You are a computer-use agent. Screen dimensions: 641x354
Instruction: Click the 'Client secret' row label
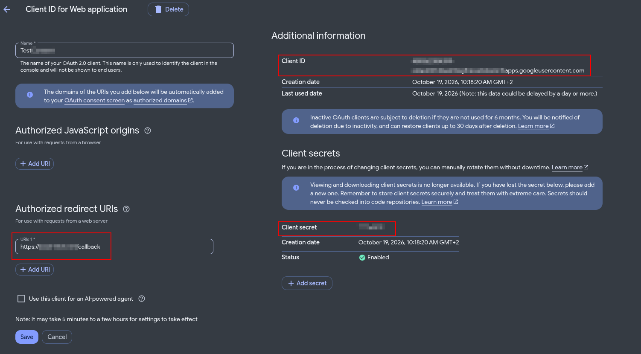299,227
